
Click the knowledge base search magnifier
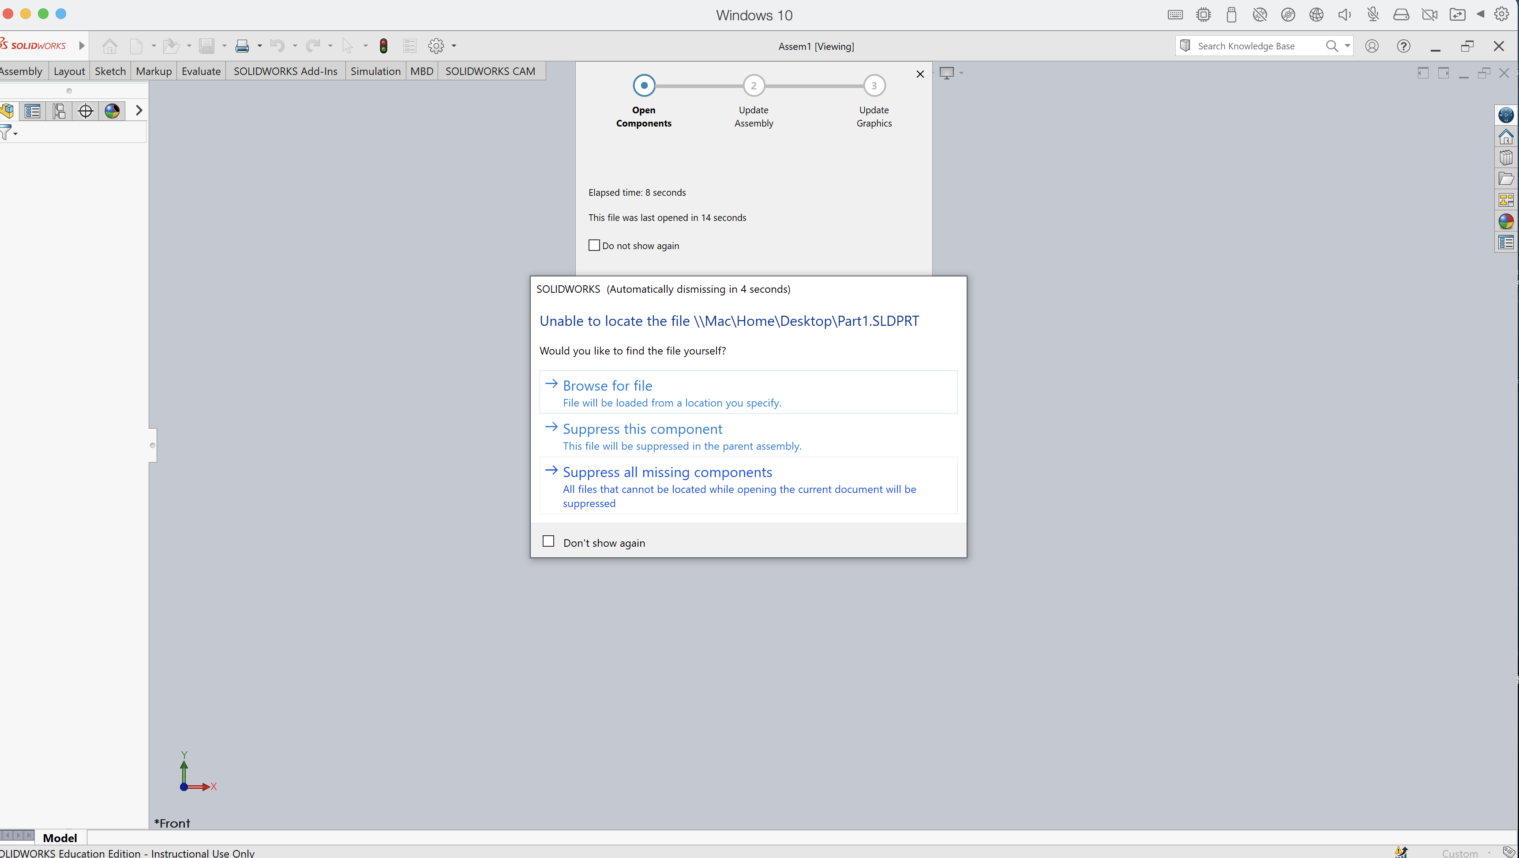[x=1332, y=46]
